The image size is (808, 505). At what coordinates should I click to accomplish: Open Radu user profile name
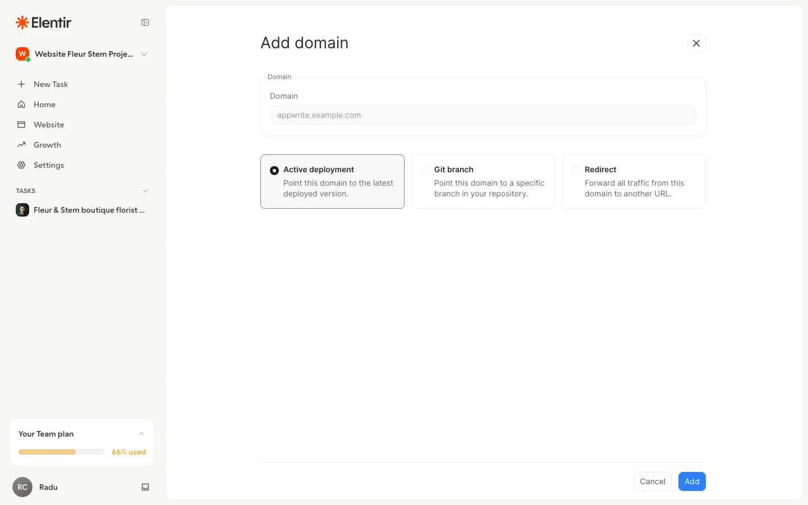[48, 487]
